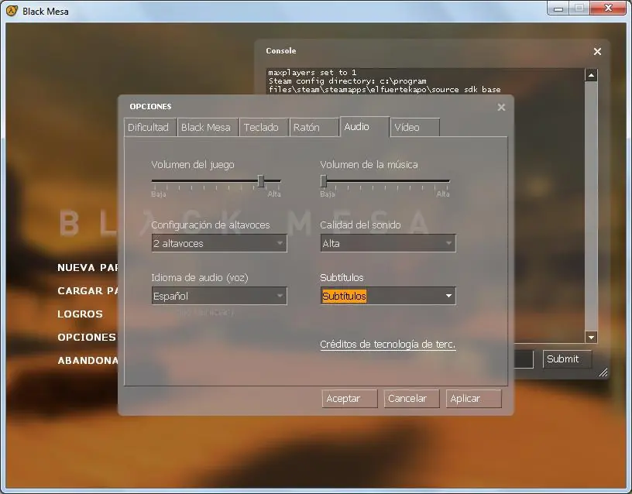Click the Console scrollbar down arrow
This screenshot has width=632, height=494.
click(591, 338)
